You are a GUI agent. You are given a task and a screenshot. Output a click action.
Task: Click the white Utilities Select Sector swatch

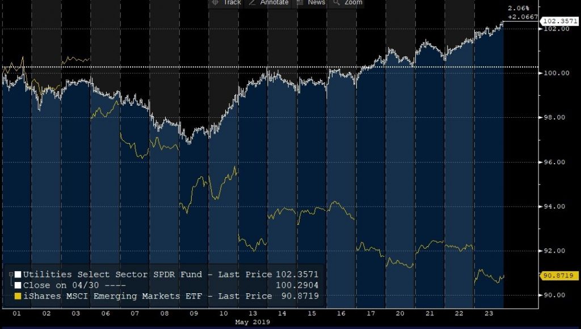(x=18, y=275)
